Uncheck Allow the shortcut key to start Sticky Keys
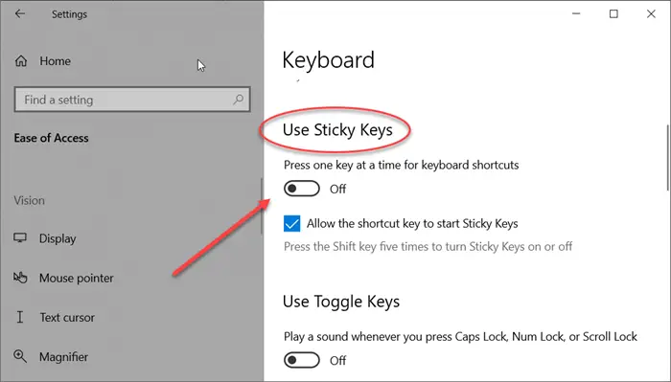Viewport: 671px width, 382px height. point(291,223)
